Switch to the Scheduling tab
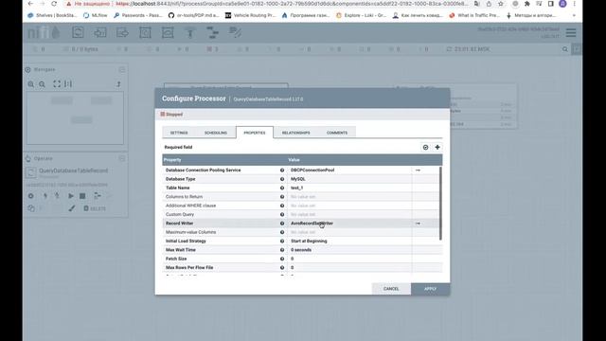Image resolution: width=606 pixels, height=341 pixels. tap(216, 133)
